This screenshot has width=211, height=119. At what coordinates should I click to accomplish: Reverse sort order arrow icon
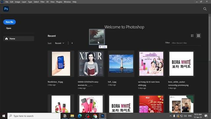72,43
